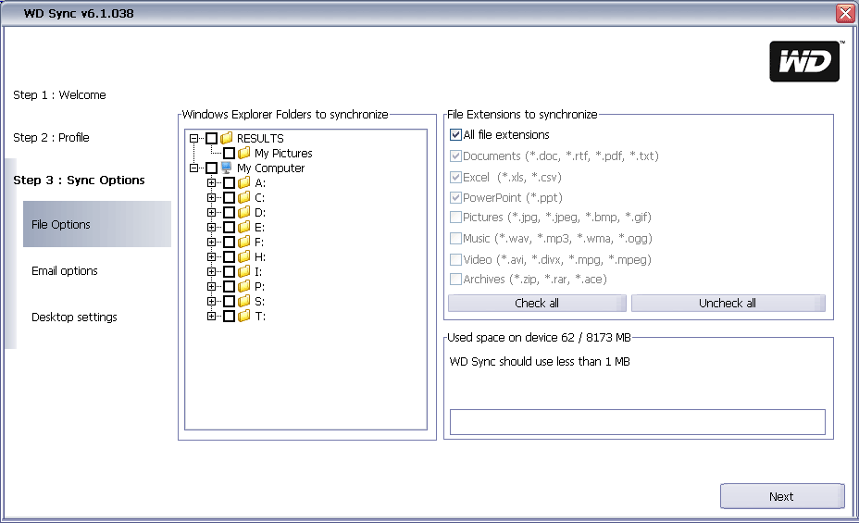Screen dimensions: 859x523
Task: Enable the Archives extensions checkbox
Action: [455, 279]
